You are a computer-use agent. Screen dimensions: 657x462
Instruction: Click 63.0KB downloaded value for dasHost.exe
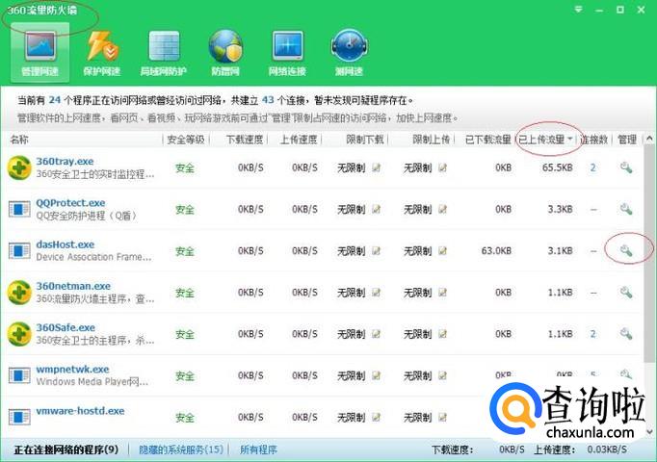point(496,250)
